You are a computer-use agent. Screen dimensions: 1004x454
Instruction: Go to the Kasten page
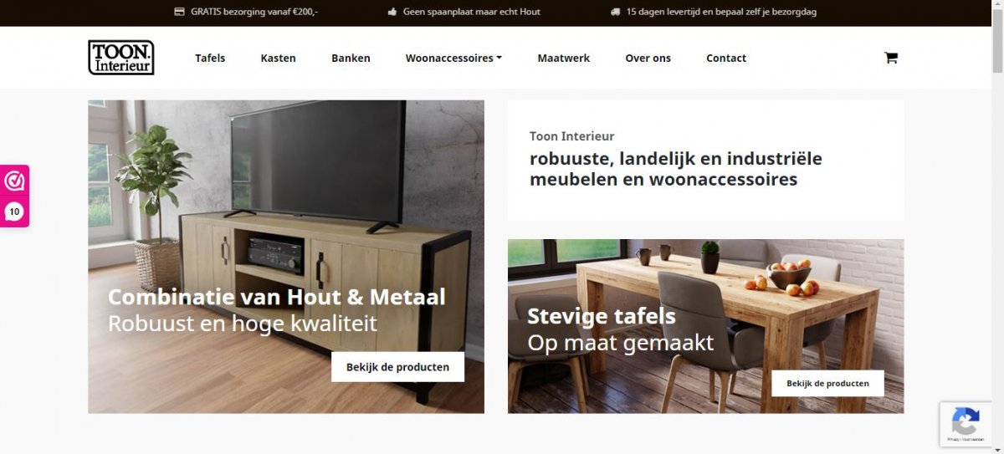(x=278, y=58)
